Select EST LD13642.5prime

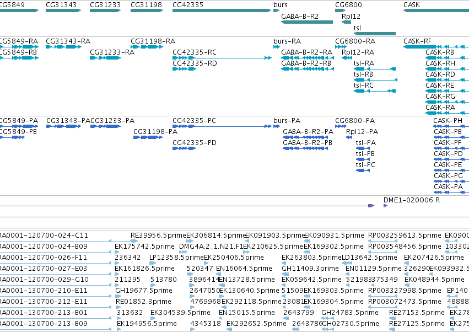tap(369, 258)
